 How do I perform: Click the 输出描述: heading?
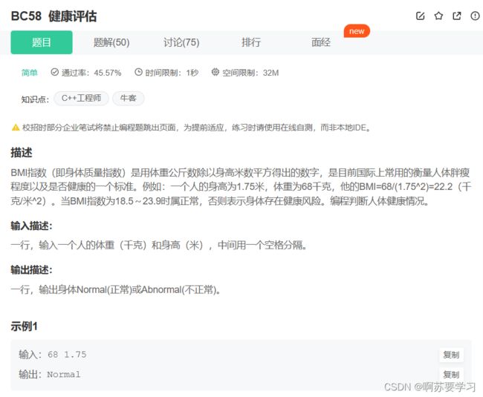coord(31,270)
